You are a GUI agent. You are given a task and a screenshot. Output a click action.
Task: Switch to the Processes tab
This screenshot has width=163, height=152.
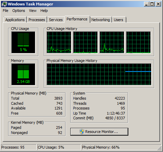37,20
